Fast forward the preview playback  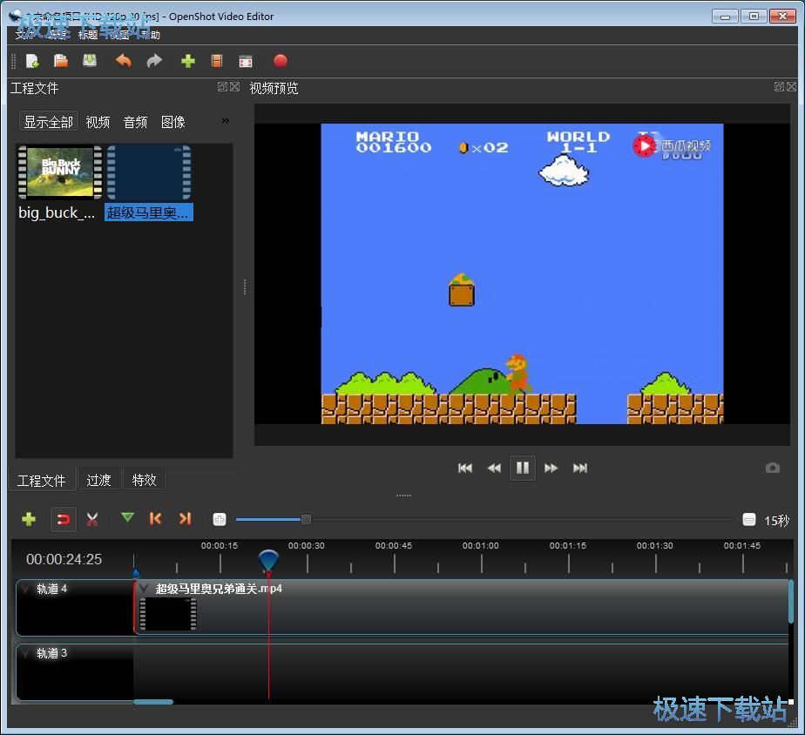point(551,469)
